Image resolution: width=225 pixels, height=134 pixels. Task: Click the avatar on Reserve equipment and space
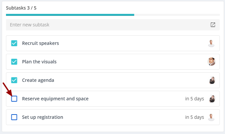click(x=212, y=99)
